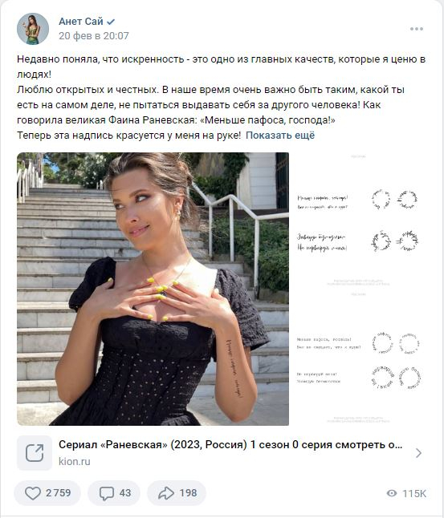Screen dimensions: 444x518
Task: Click the external link icon for kion.ru
Action: 35,453
